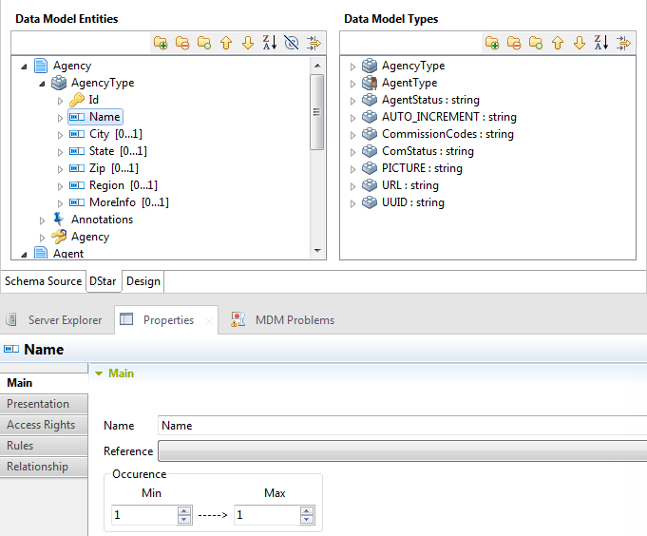Image resolution: width=647 pixels, height=536 pixels.
Task: Click the Name text field
Action: click(399, 426)
